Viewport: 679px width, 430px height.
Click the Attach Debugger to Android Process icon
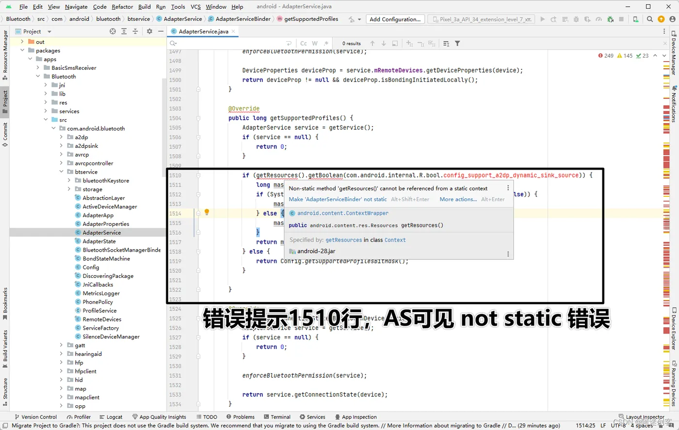[x=610, y=19]
